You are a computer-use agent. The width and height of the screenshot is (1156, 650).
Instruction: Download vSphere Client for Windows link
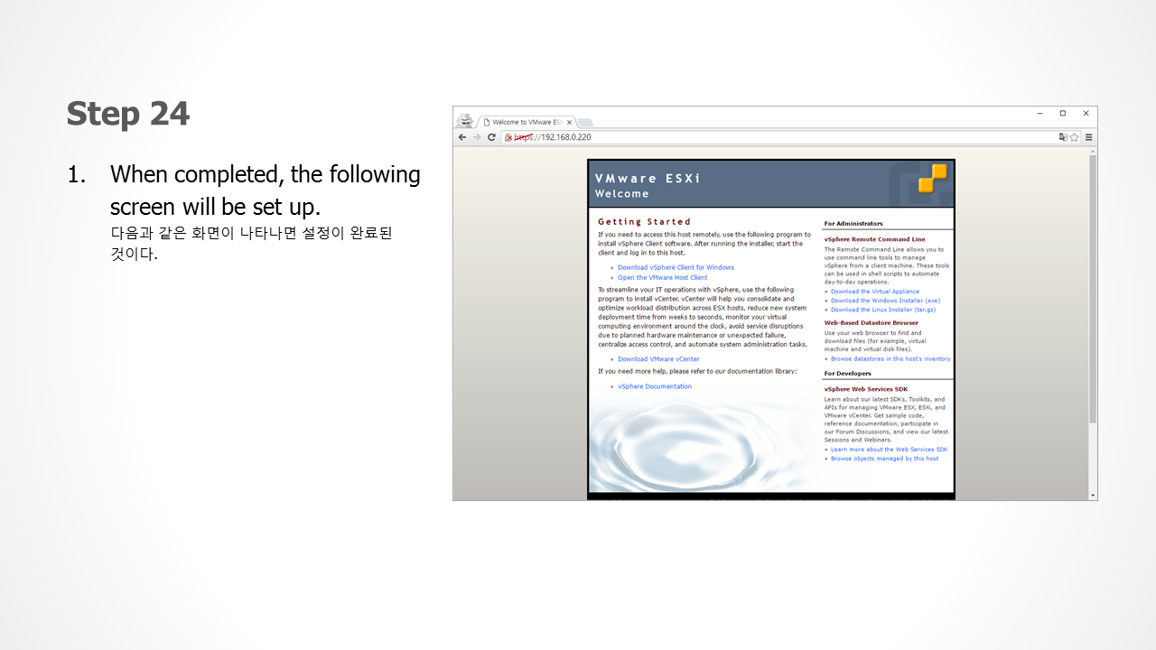(x=676, y=267)
